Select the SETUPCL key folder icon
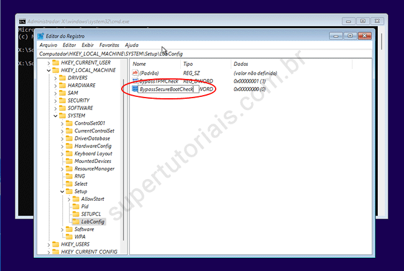Image resolution: width=404 pixels, height=271 pixels. click(75, 214)
